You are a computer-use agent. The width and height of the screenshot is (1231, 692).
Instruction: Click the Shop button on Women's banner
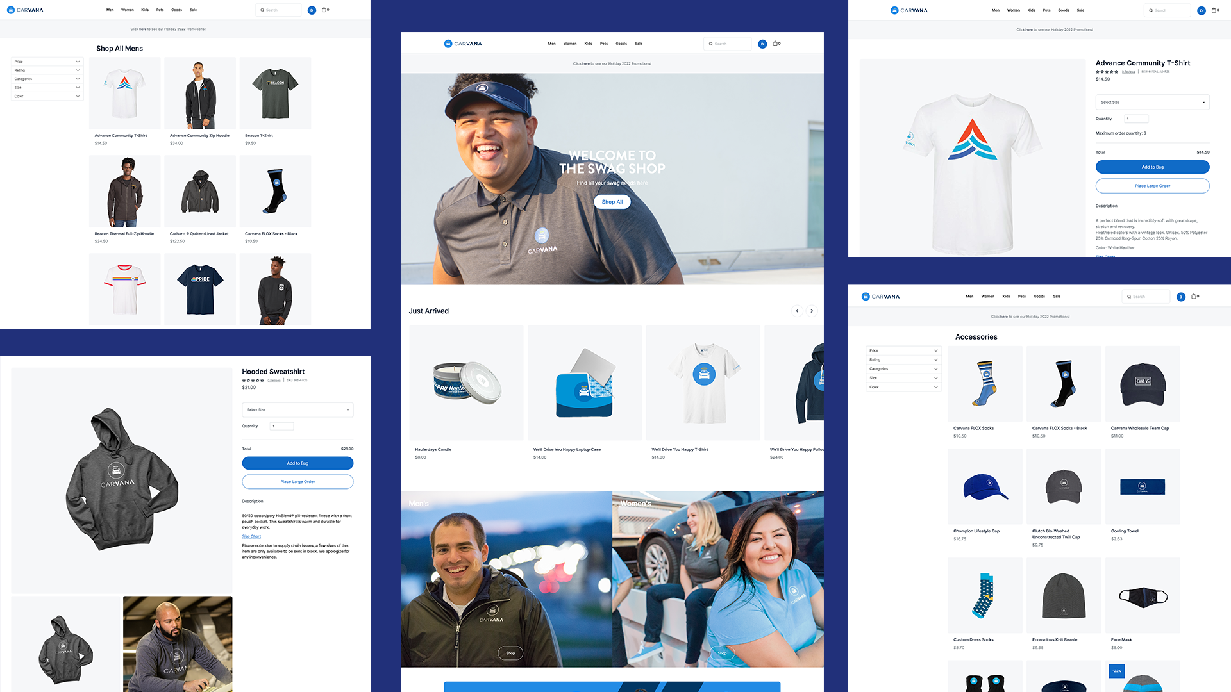click(722, 653)
